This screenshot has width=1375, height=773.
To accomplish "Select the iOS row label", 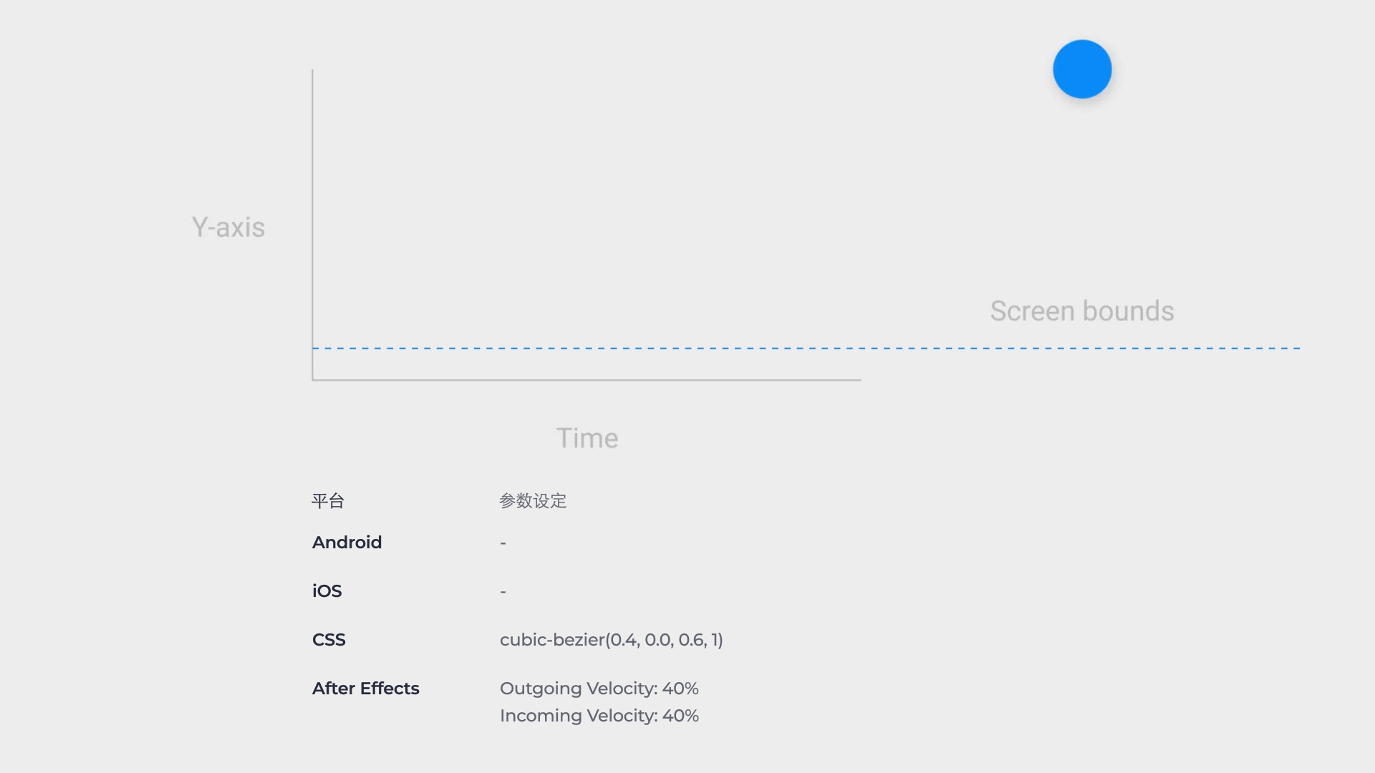I will tap(327, 591).
